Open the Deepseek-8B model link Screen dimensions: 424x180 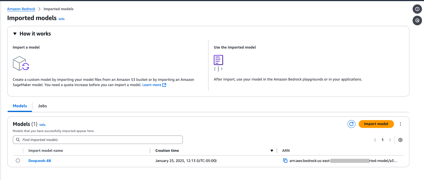(x=40, y=161)
